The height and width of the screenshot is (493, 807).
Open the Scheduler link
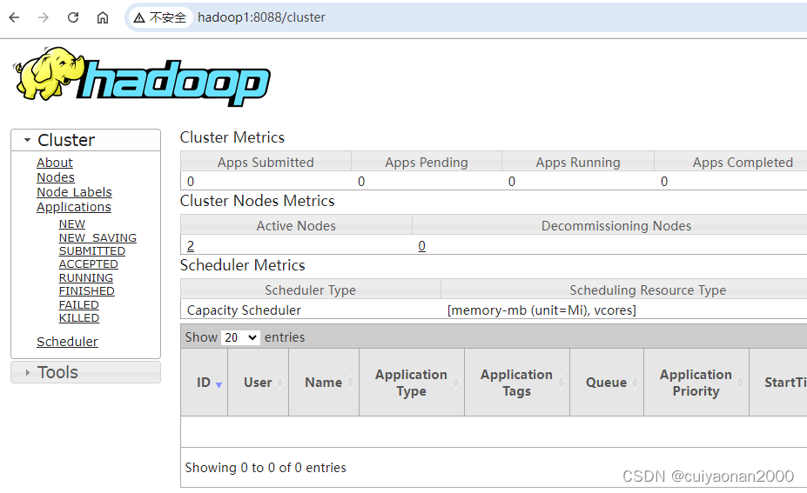67,342
